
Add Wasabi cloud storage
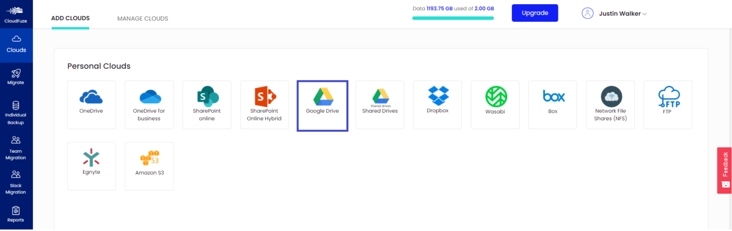coord(495,105)
